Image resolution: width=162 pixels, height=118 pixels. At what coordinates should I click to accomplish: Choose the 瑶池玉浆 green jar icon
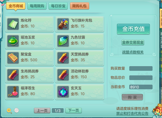pyautogui.click(x=13, y=41)
